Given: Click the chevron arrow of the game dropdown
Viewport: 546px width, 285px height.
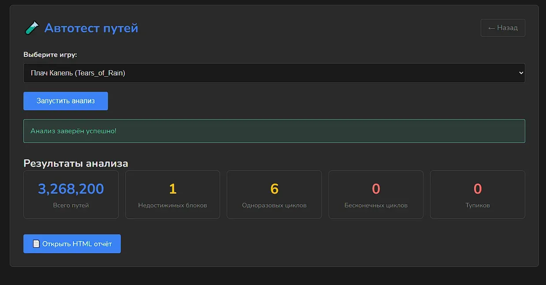Looking at the screenshot, I should click(x=521, y=73).
